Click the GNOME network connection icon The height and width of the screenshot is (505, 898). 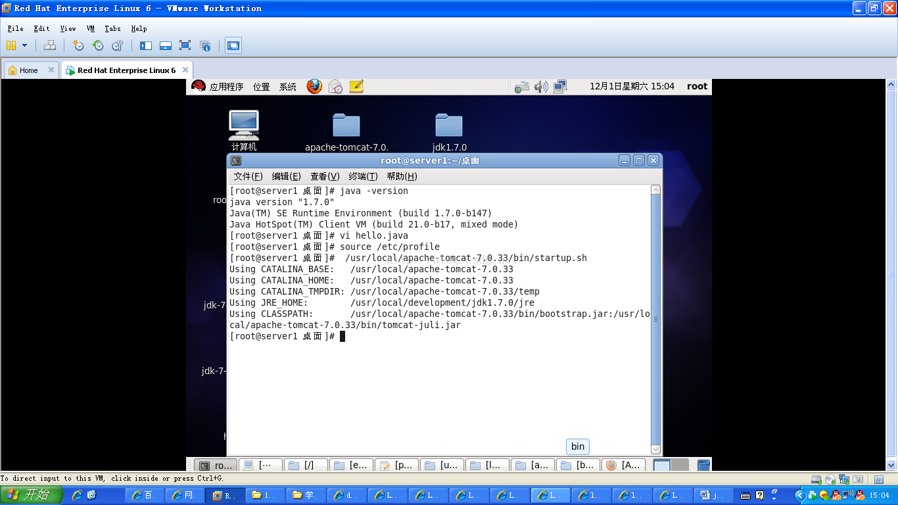[x=560, y=86]
